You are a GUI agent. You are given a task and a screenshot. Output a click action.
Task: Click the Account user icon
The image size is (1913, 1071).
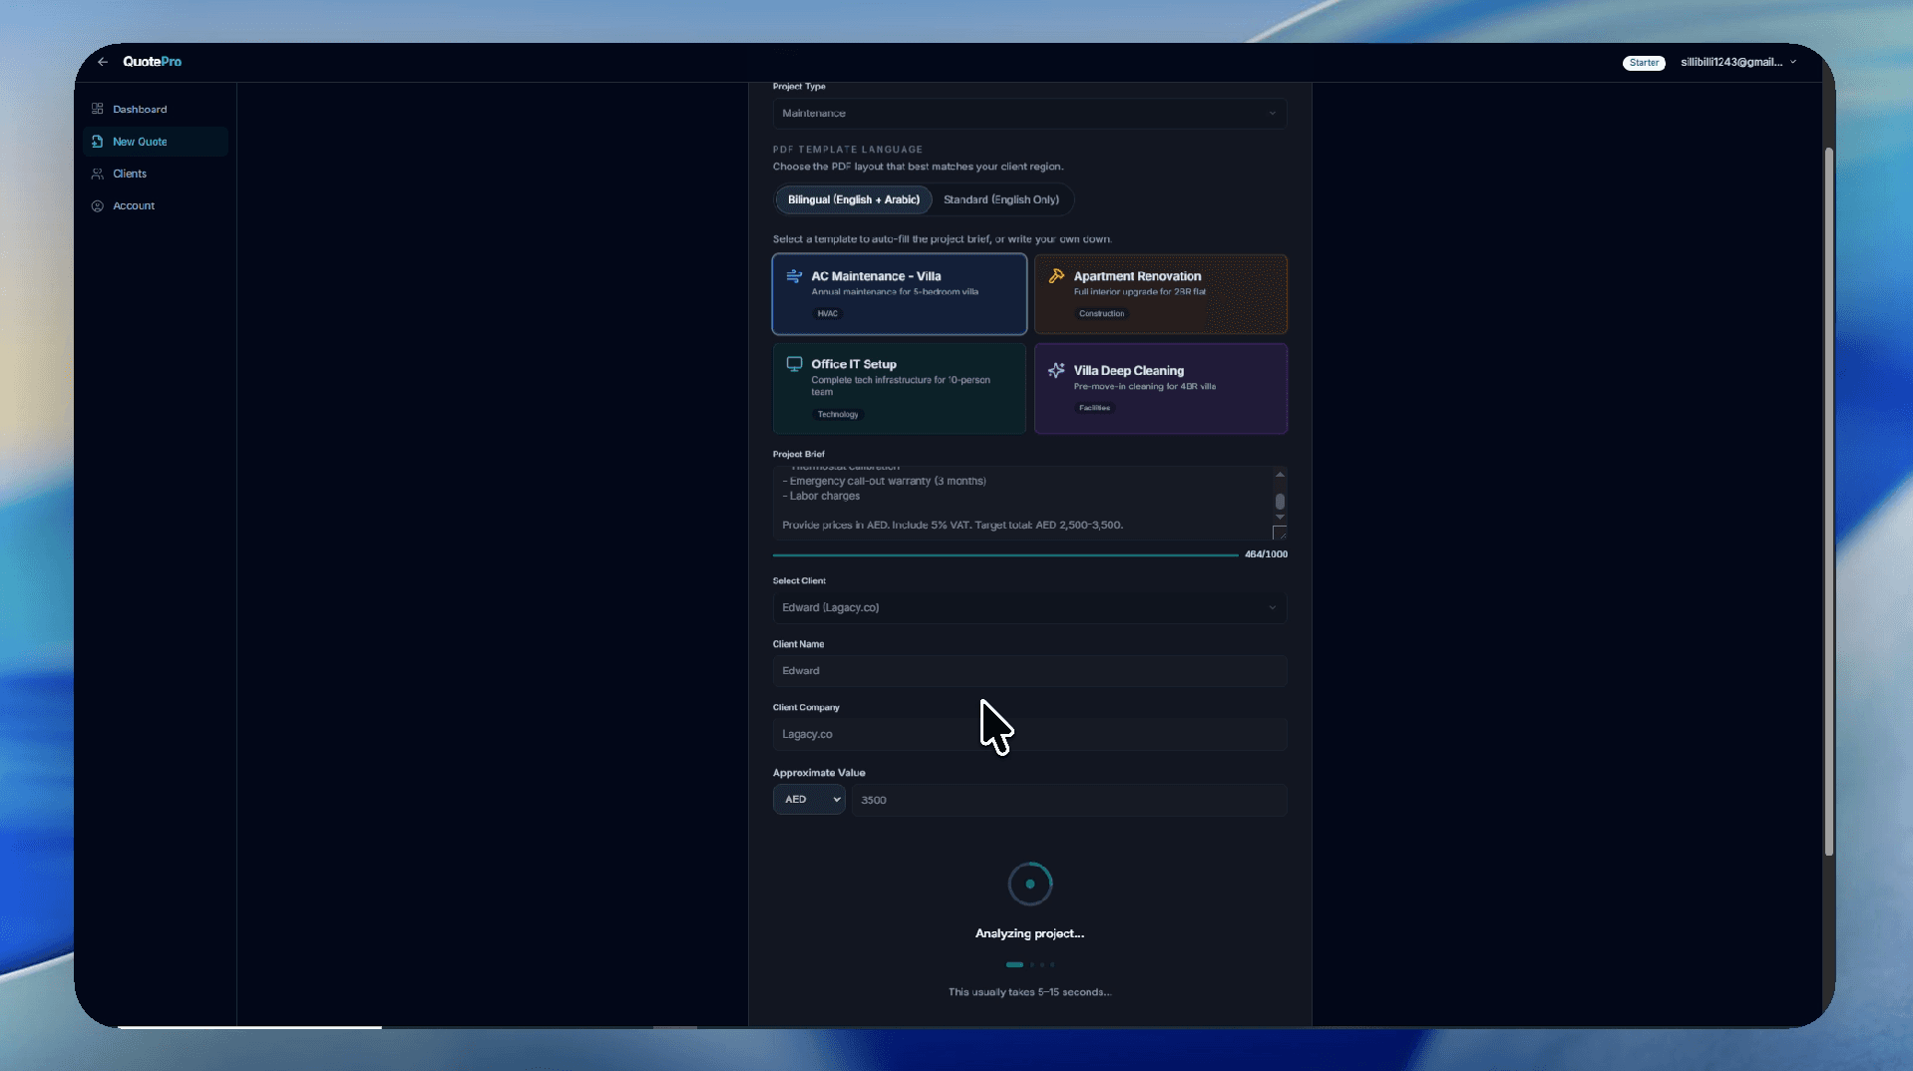[x=98, y=205]
